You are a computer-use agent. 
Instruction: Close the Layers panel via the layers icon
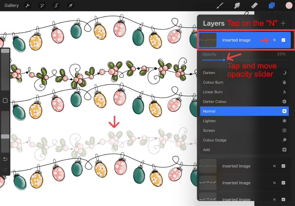click(271, 5)
